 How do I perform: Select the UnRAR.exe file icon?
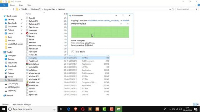click(27, 70)
